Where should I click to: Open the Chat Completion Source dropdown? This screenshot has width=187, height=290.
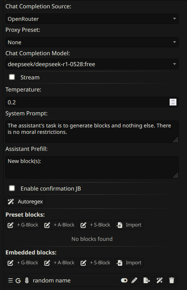click(92, 19)
